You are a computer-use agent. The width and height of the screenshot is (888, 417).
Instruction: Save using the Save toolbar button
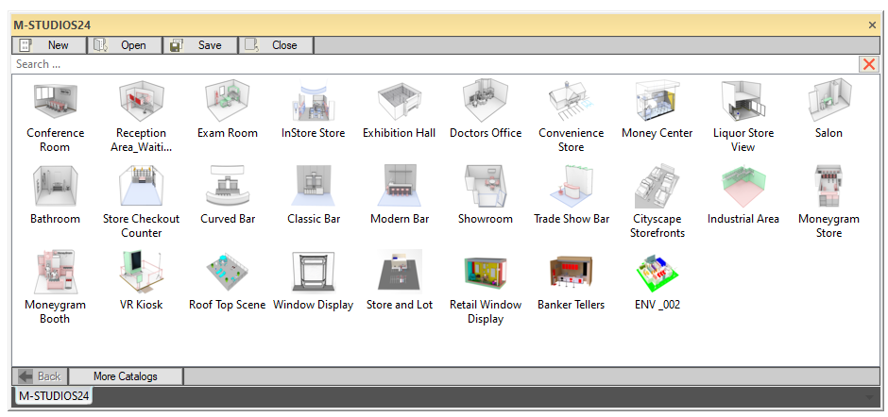pyautogui.click(x=200, y=45)
